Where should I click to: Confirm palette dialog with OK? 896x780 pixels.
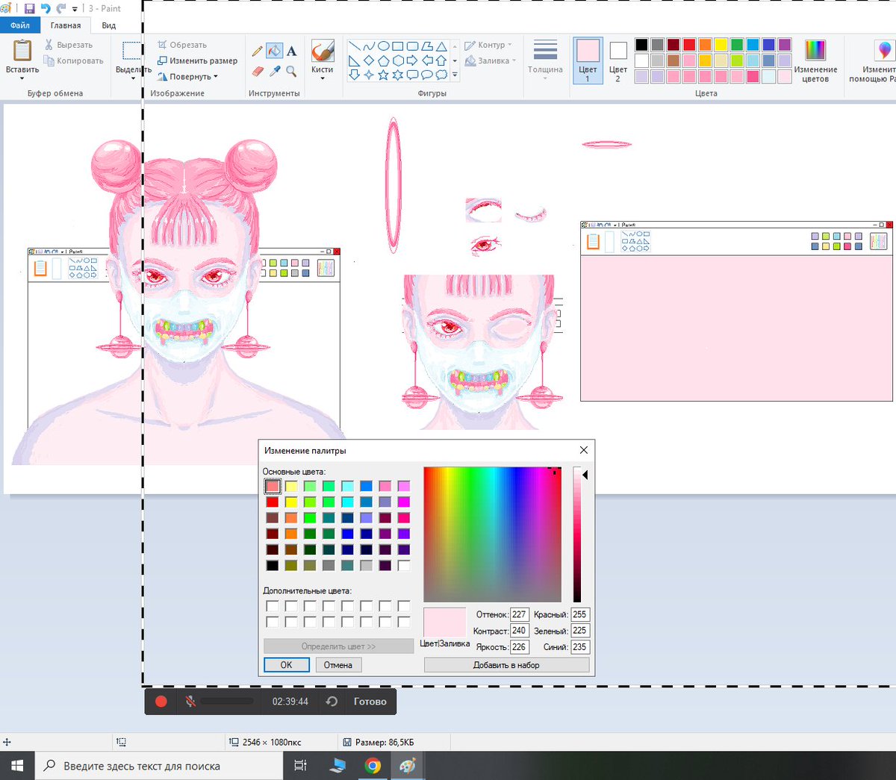(286, 665)
